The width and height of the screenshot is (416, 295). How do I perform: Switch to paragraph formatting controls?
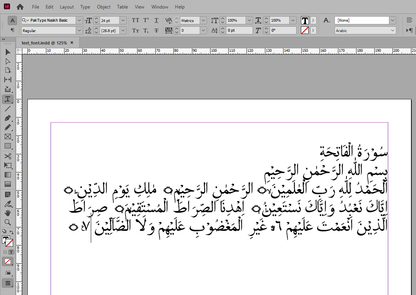point(12,30)
